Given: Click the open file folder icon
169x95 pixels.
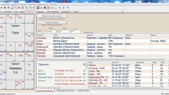Looking at the screenshot, I should click(x=1, y=8).
